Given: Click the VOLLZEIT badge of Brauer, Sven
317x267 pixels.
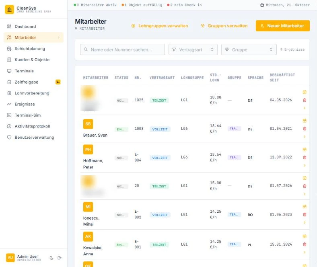Looking at the screenshot, I should pyautogui.click(x=160, y=129).
